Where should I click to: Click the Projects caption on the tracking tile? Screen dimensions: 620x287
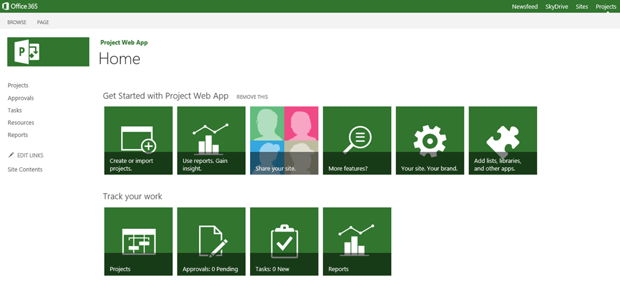120,269
